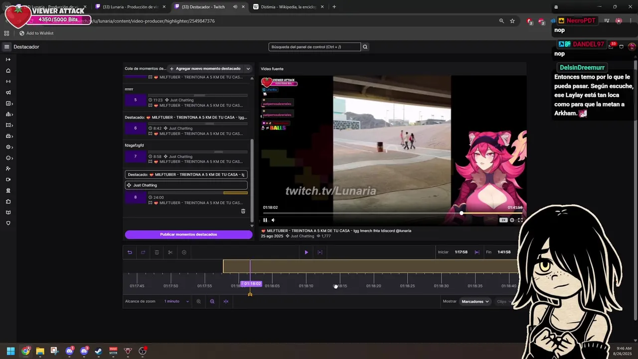Delete highlight 8 with the trash icon
The width and height of the screenshot is (638, 359).
[243, 211]
